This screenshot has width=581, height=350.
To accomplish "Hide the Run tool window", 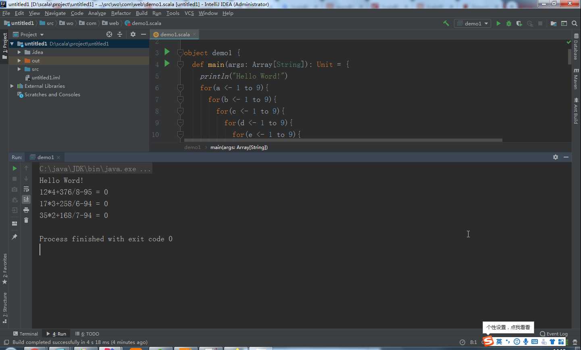I will [x=566, y=157].
